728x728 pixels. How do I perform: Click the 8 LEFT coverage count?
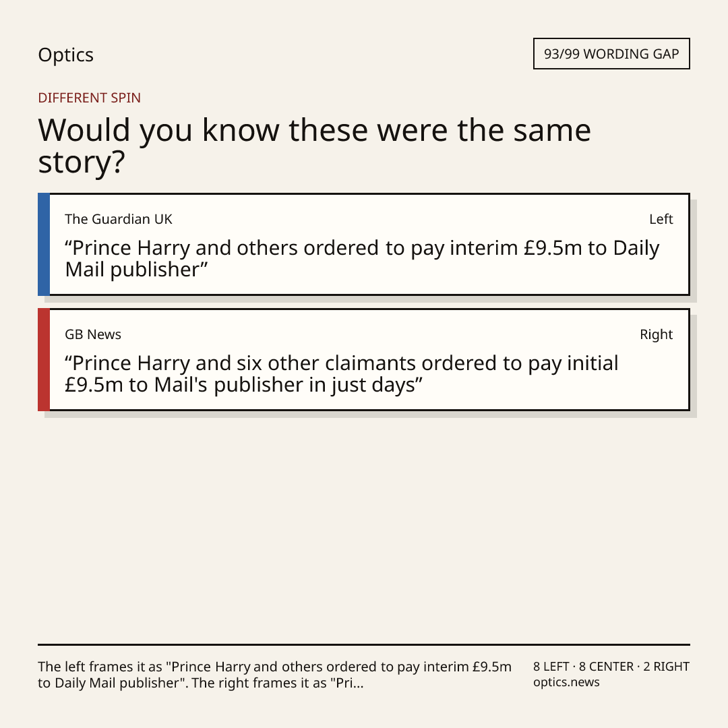(x=551, y=667)
